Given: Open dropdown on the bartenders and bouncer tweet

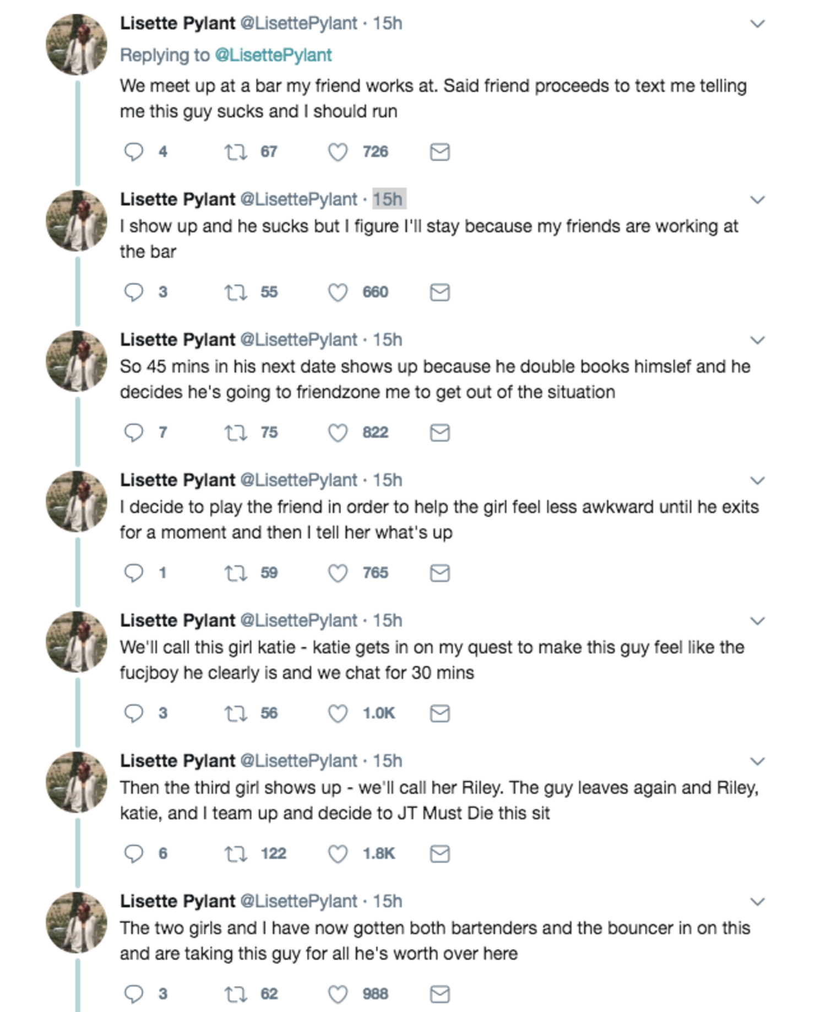Looking at the screenshot, I should (x=758, y=902).
